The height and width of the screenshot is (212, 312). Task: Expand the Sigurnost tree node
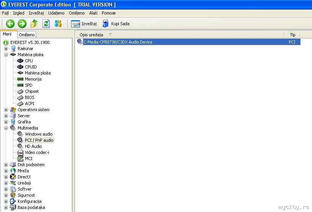(x=6, y=195)
